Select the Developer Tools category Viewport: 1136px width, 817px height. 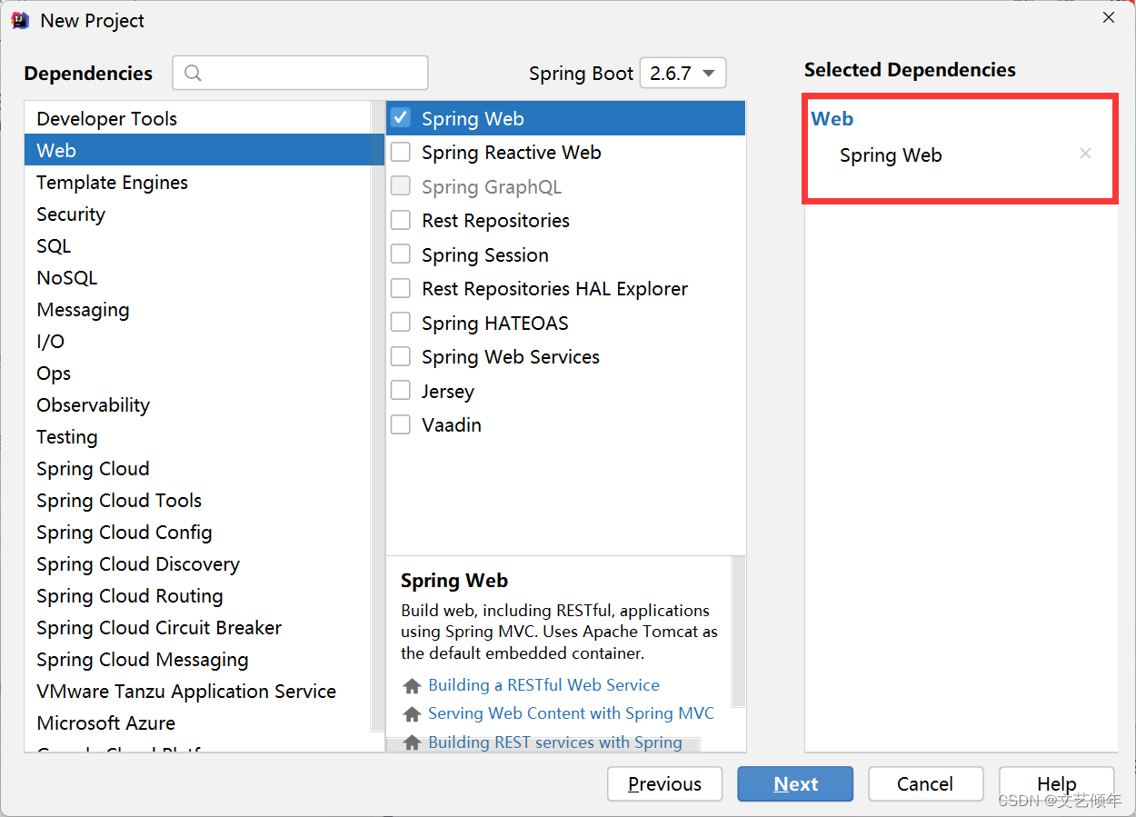click(x=198, y=118)
